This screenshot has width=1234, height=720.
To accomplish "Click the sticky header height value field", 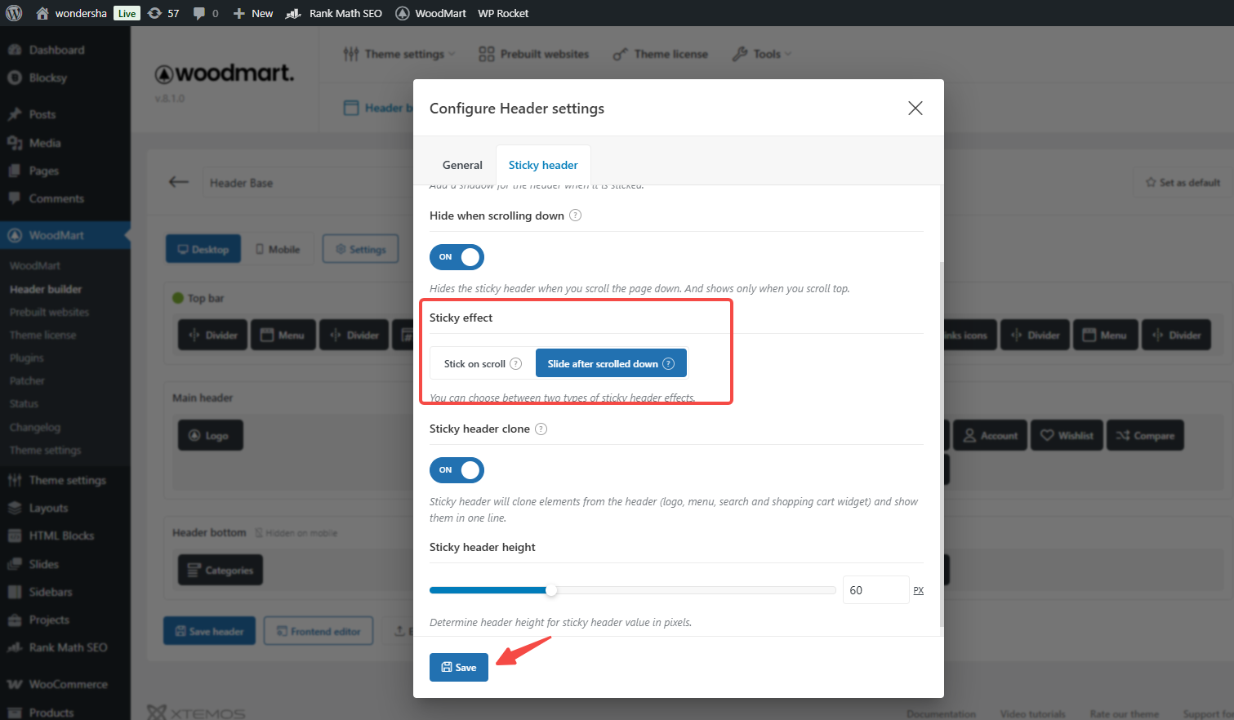I will click(x=875, y=590).
